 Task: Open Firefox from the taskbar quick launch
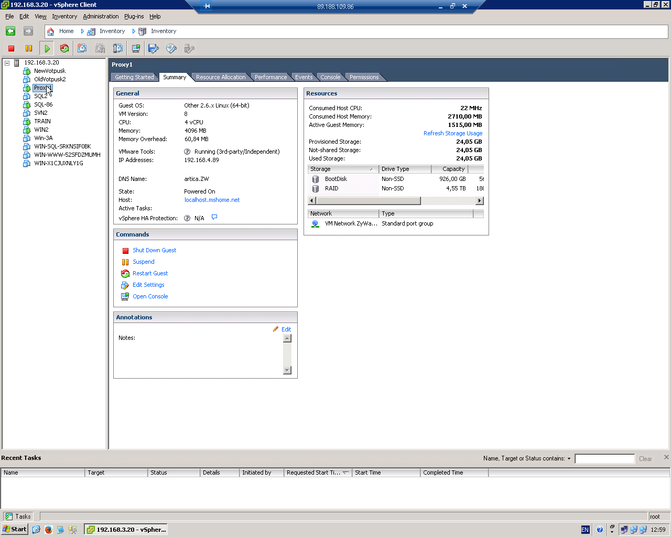[48, 530]
